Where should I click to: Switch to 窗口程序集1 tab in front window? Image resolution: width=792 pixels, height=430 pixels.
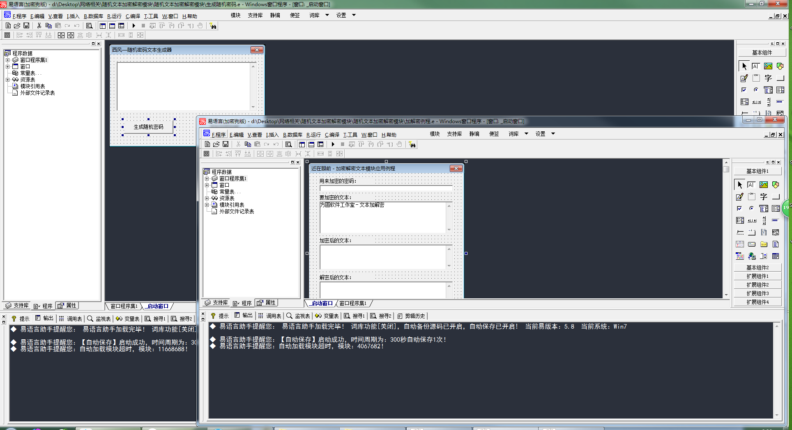pyautogui.click(x=353, y=303)
